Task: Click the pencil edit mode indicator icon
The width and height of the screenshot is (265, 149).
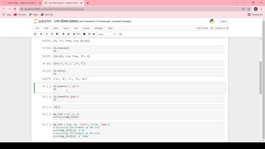Action: point(212,28)
